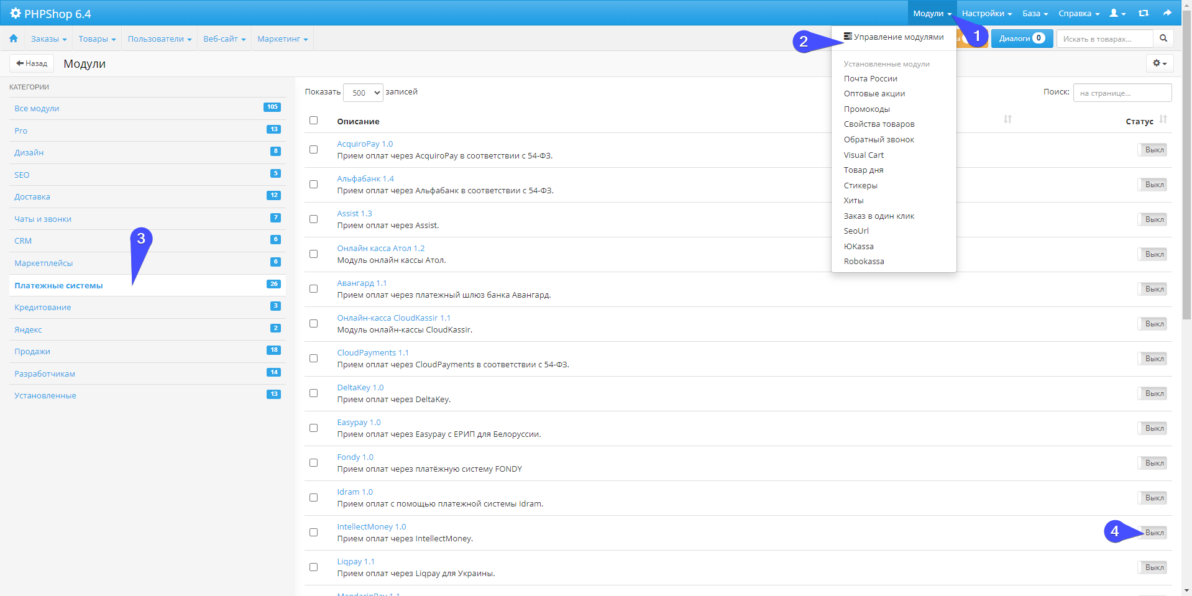Click the retweet-style refresh icon
This screenshot has width=1192, height=596.
pyautogui.click(x=1143, y=13)
